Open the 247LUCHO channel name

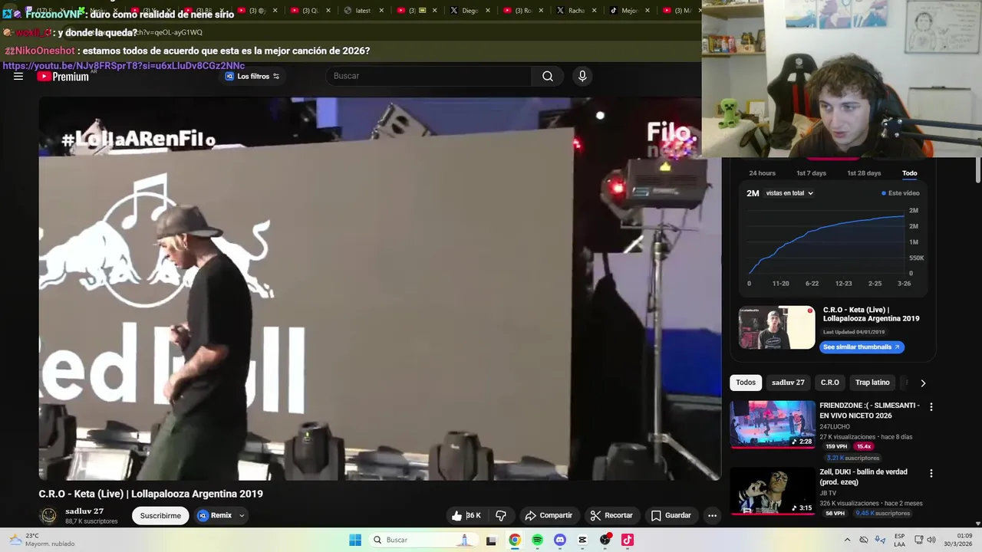click(835, 427)
